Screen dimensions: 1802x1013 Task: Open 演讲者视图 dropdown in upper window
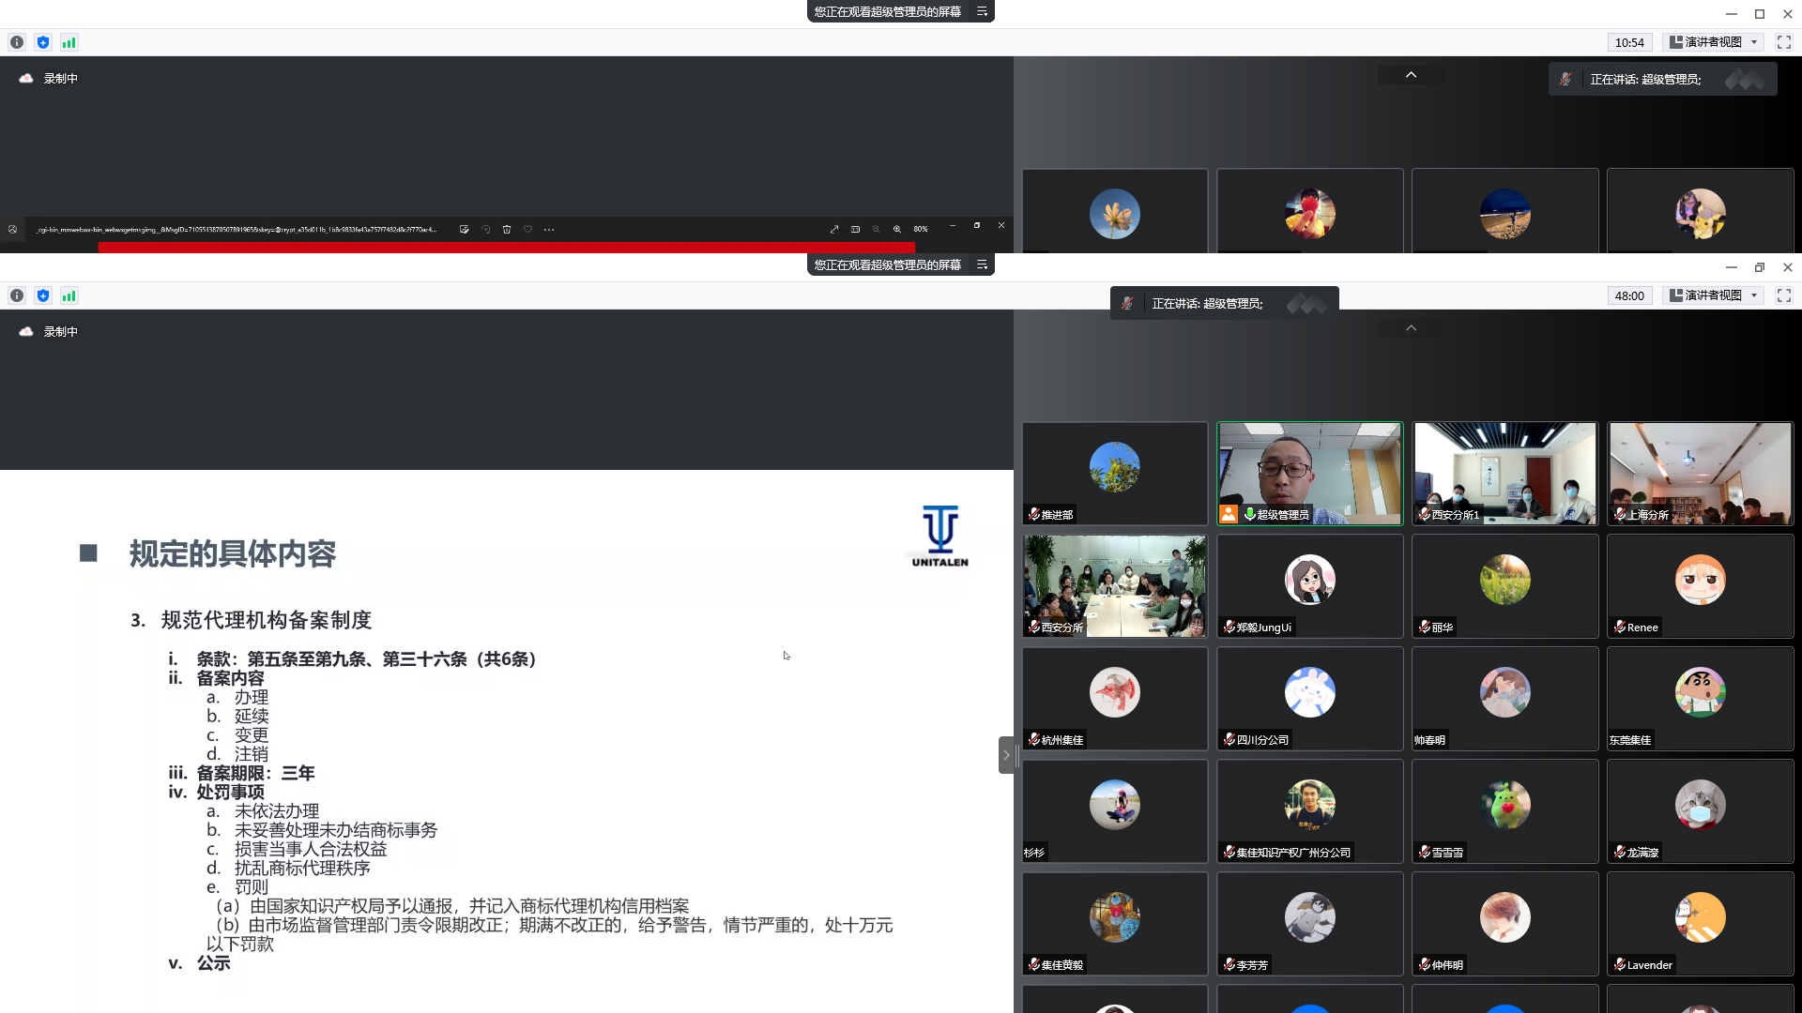click(x=1715, y=42)
